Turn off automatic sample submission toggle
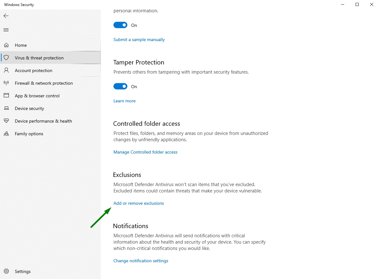 tap(120, 25)
